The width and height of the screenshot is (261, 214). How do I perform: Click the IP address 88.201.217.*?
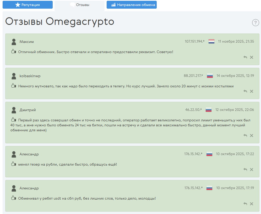click(x=194, y=75)
